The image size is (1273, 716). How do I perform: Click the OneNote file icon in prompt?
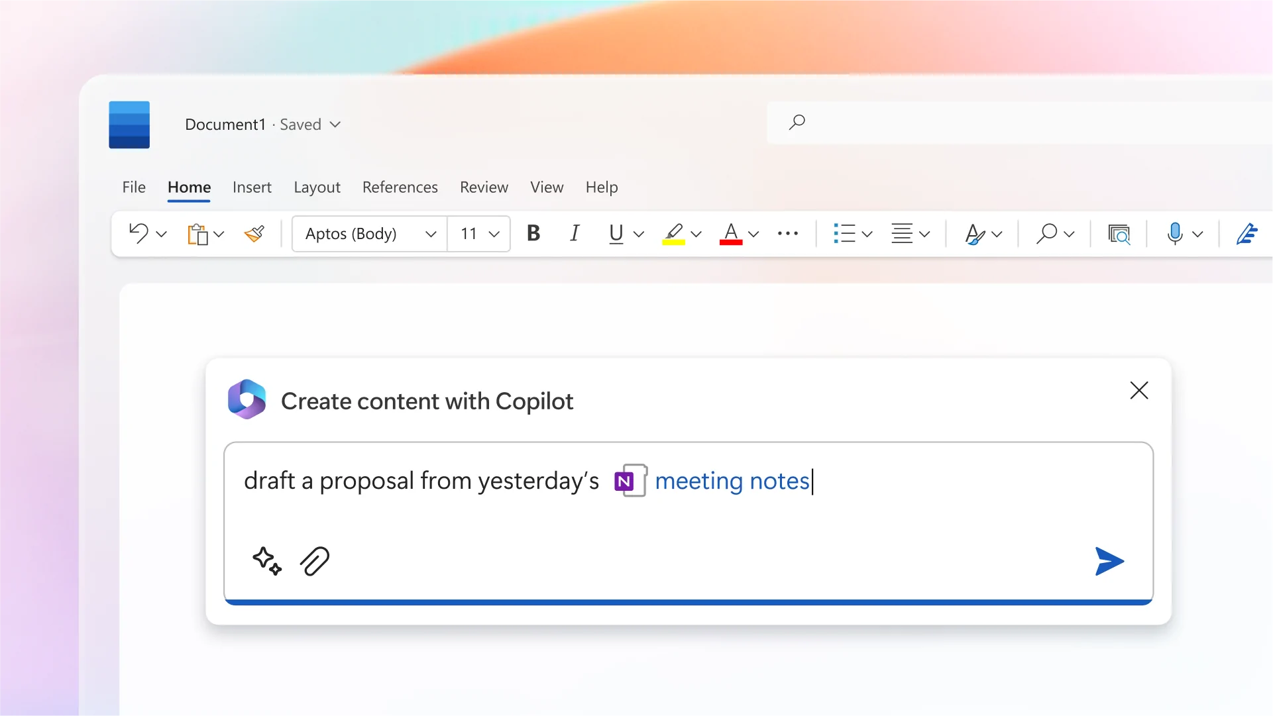click(630, 481)
